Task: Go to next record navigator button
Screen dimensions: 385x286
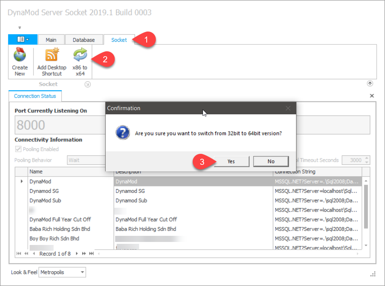Action: tap(77, 254)
